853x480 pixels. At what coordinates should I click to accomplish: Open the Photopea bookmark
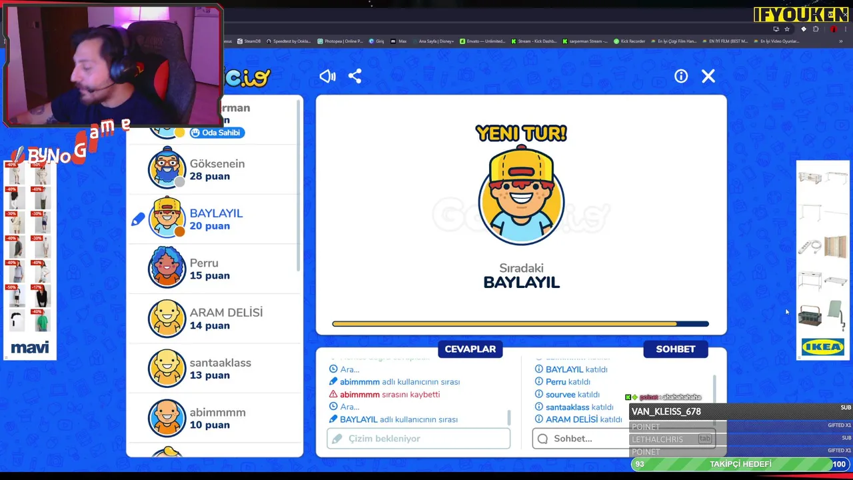pyautogui.click(x=340, y=41)
